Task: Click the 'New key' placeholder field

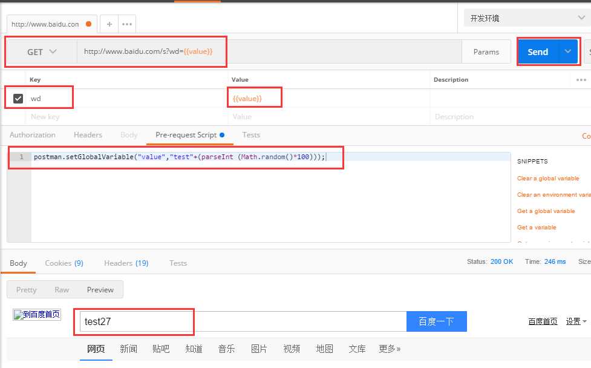Action: tap(128, 117)
